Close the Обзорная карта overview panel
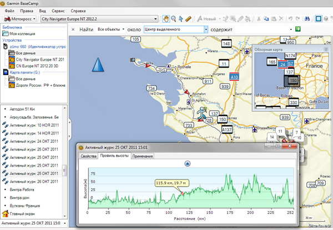The height and width of the screenshot is (230, 333). 326,49
